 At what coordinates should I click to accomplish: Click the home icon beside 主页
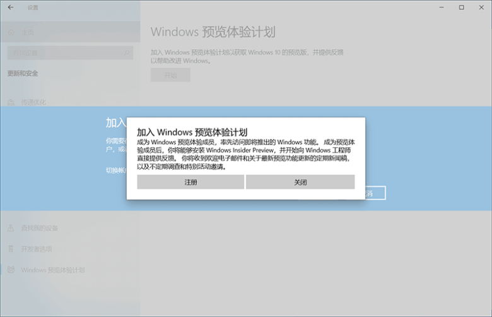(11, 32)
